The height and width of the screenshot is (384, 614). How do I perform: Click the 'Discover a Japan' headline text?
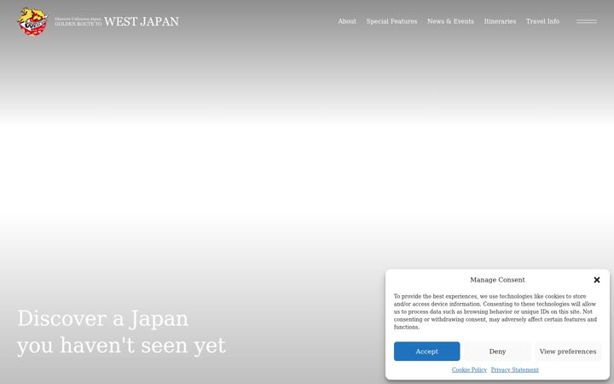click(102, 318)
